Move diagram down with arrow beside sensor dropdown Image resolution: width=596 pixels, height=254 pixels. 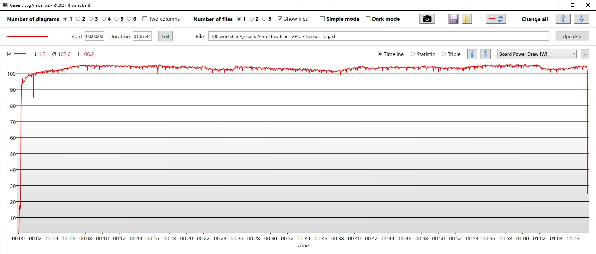pos(485,54)
